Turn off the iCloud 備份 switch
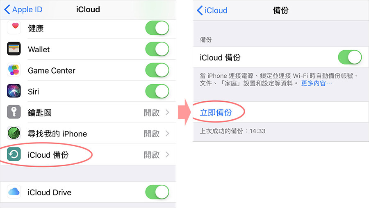Viewport: 369px width, 208px height. pyautogui.click(x=350, y=57)
